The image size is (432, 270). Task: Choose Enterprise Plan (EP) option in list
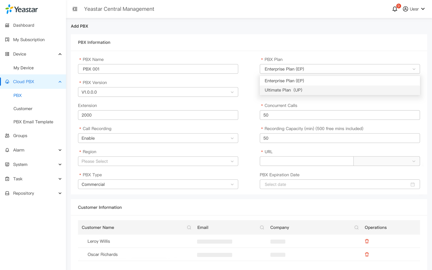click(x=340, y=81)
